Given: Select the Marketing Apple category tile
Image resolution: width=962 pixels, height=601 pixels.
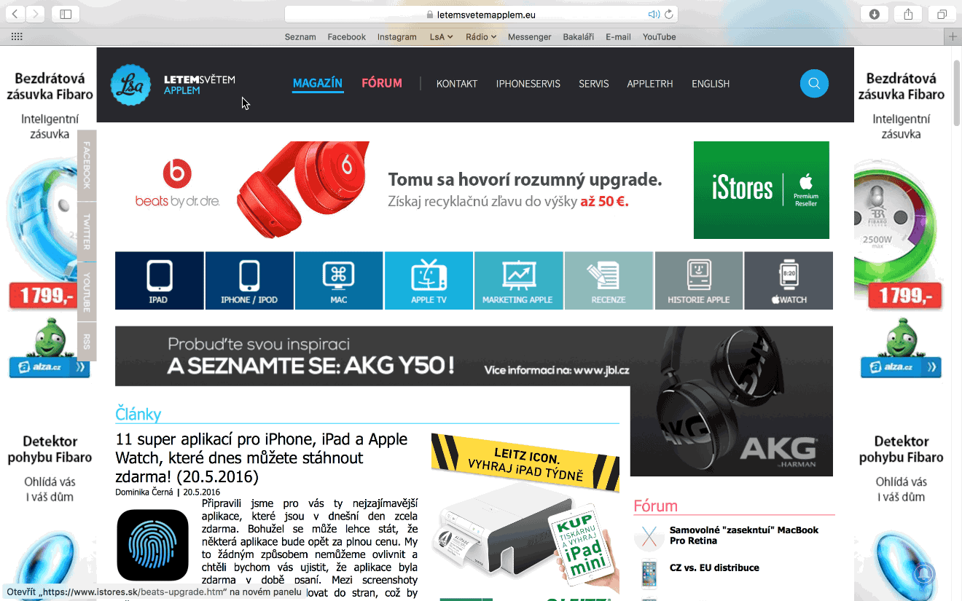Looking at the screenshot, I should coord(518,280).
